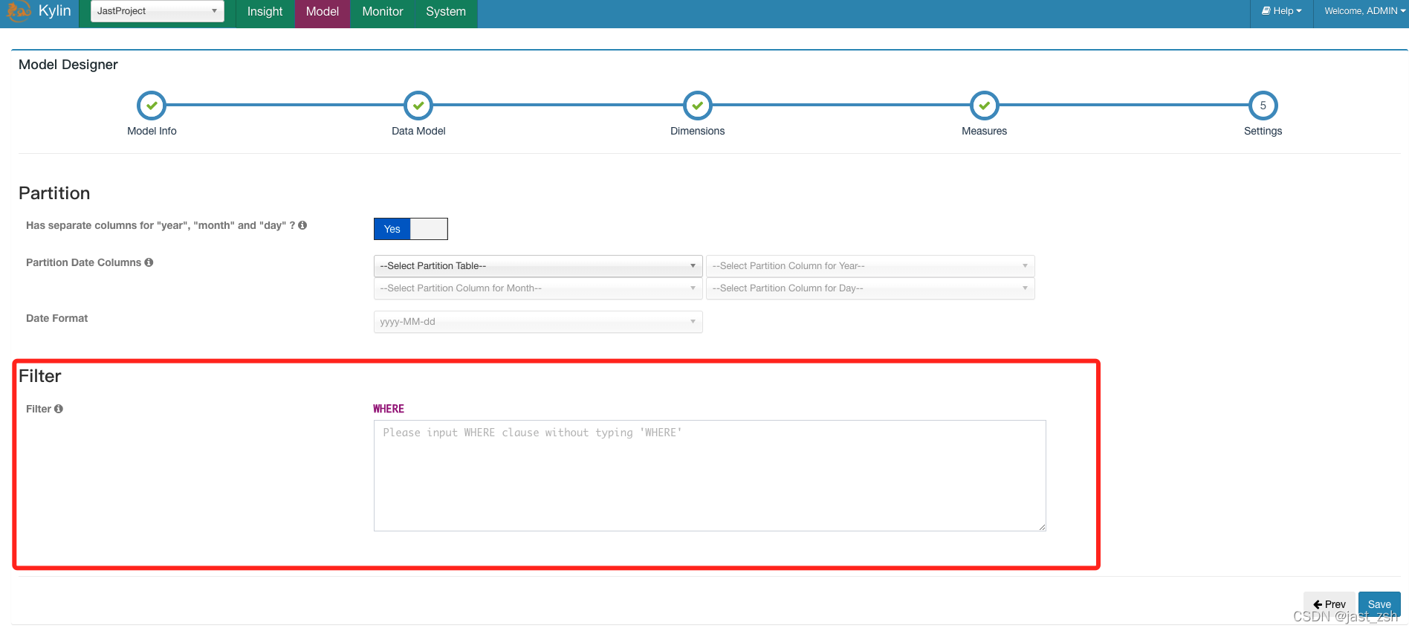Switch to the Model tab
1409x631 pixels.
click(323, 12)
